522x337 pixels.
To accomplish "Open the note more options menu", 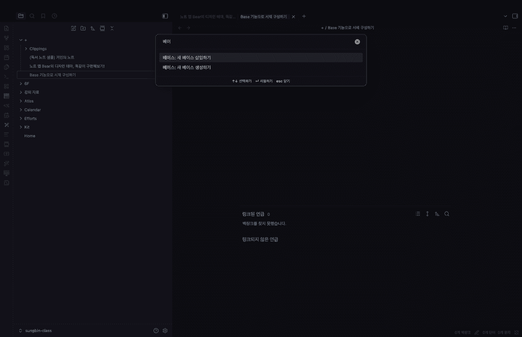I will tap(514, 27).
